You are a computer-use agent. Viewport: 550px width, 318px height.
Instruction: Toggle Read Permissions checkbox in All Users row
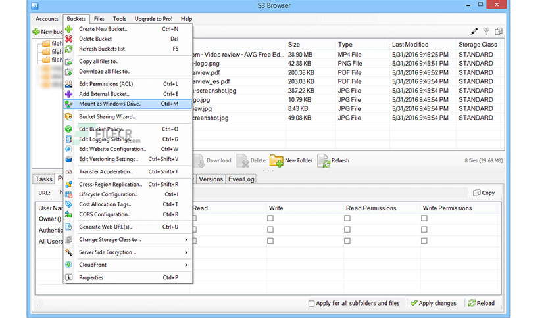(x=347, y=241)
